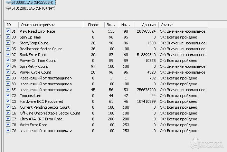Screen dimensions: 227x152
Task: Select the Power Cycle Count row name
Action: [x=36, y=72]
